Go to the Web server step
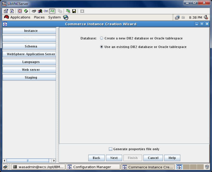This screenshot has height=172, width=212. click(29, 70)
